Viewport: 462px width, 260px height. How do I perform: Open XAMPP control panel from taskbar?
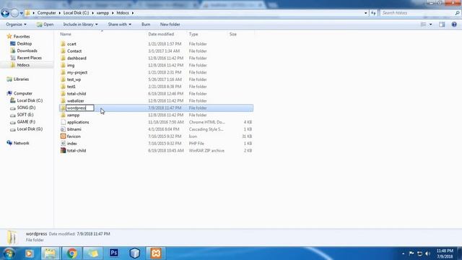click(x=156, y=253)
